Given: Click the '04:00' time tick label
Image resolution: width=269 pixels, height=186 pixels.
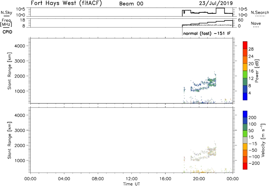Looking at the screenshot, I should point(64,179).
